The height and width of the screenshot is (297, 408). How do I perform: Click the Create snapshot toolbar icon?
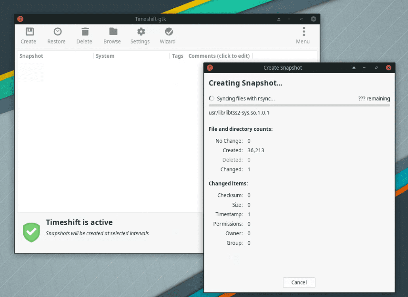click(x=30, y=32)
